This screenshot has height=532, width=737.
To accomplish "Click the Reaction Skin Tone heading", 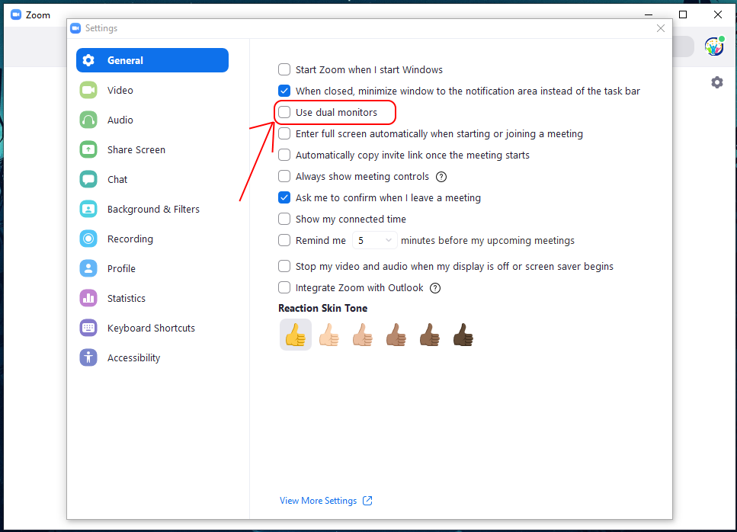I will 323,308.
